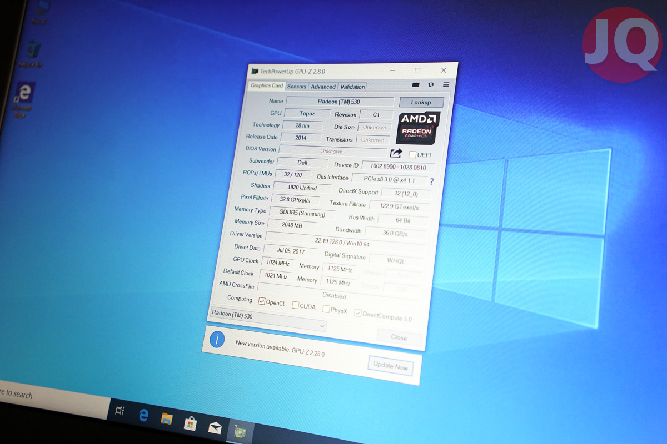The image size is (667, 444).
Task: Click the GPU field showing Topaz
Action: pos(307,113)
